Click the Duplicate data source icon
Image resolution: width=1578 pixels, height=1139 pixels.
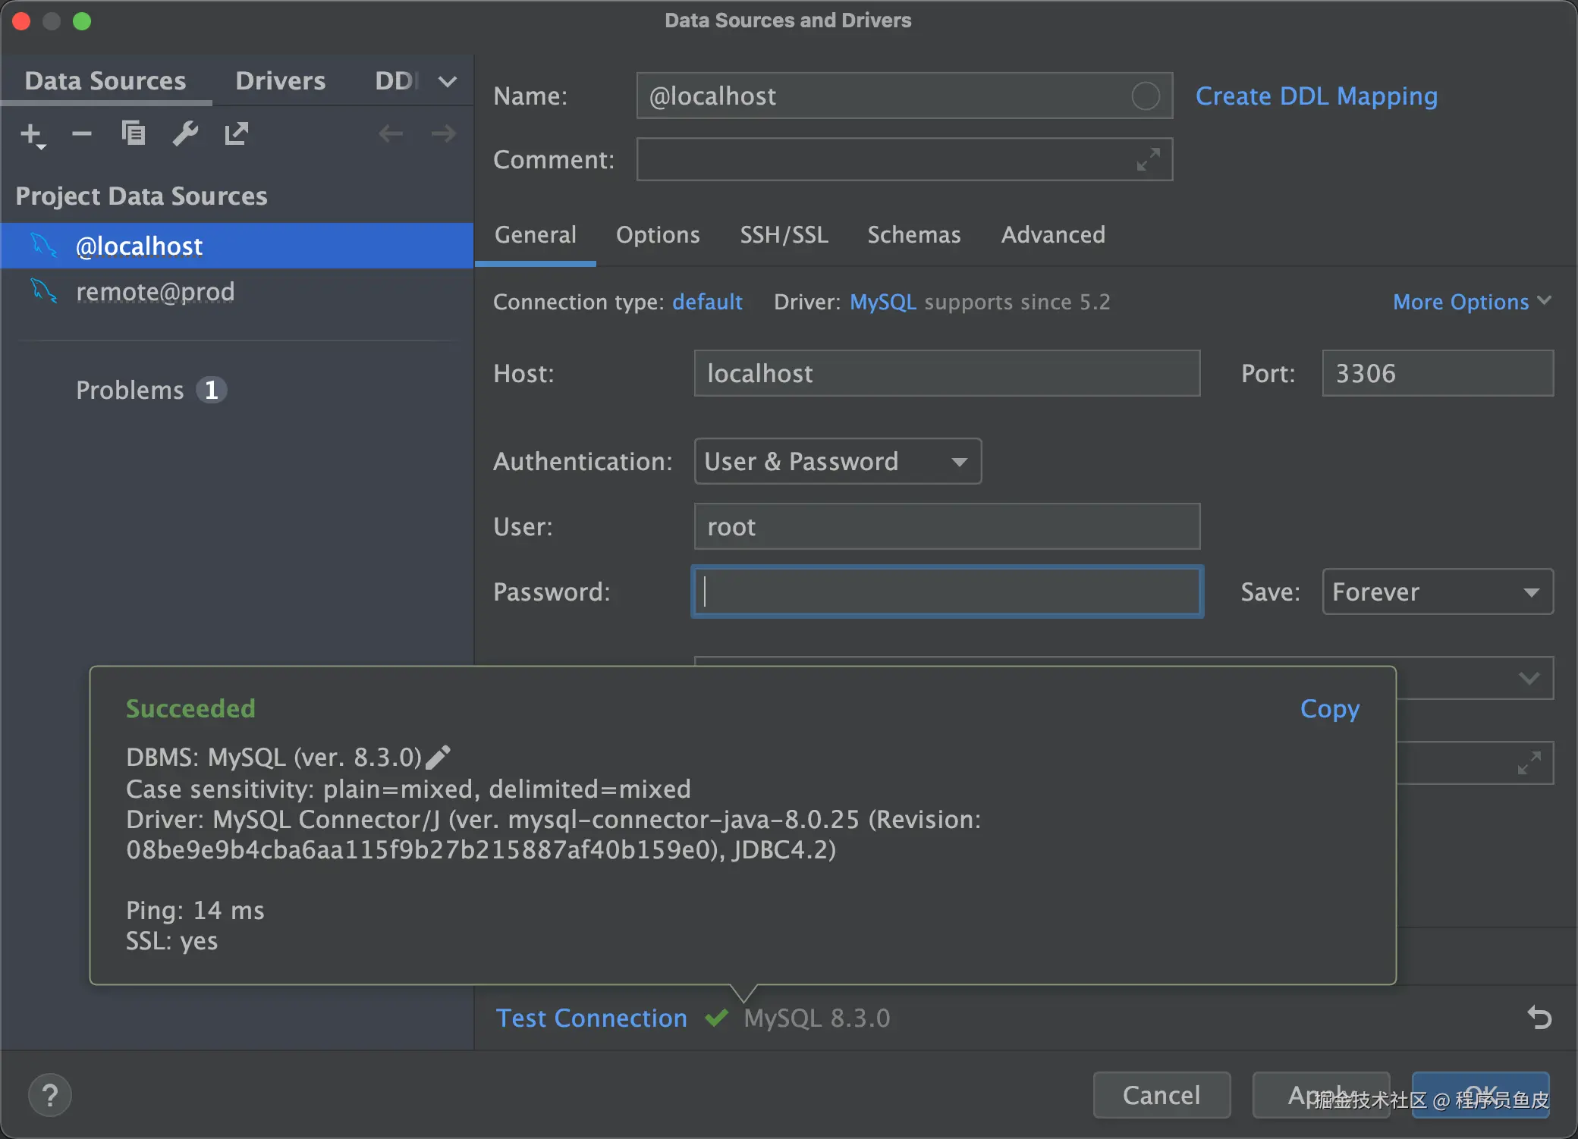[x=134, y=134]
